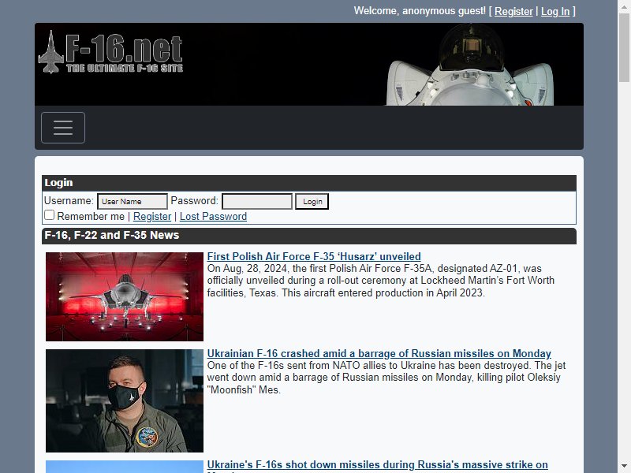Open Ukrainian F-16 crashed article link
This screenshot has height=473, width=631.
click(379, 353)
